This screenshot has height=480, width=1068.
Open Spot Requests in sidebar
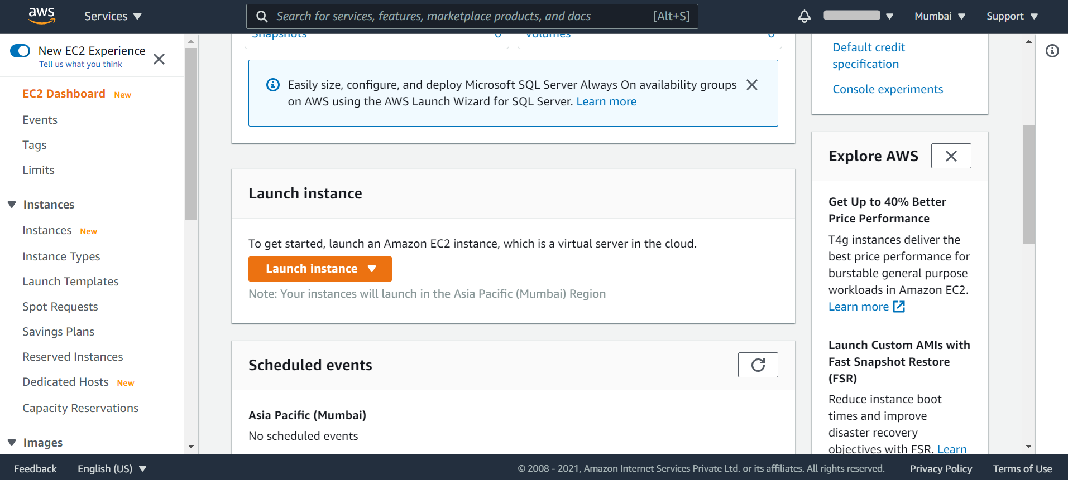coord(60,307)
